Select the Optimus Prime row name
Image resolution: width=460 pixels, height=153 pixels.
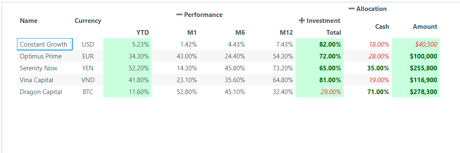41,56
